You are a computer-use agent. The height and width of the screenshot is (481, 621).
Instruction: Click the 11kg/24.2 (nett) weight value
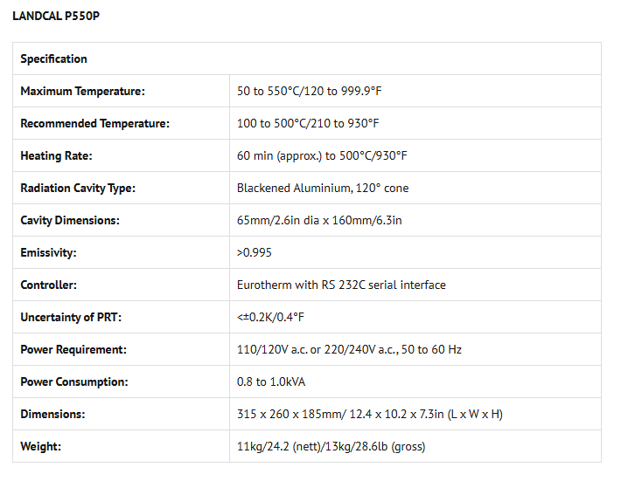[x=331, y=447]
